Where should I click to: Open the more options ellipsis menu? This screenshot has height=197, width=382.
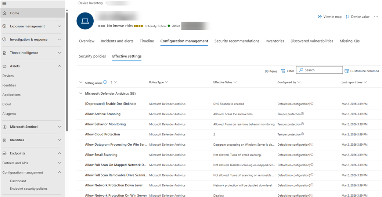(376, 17)
